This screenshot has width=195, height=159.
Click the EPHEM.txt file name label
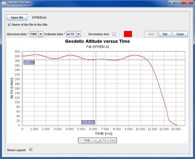tap(39, 18)
